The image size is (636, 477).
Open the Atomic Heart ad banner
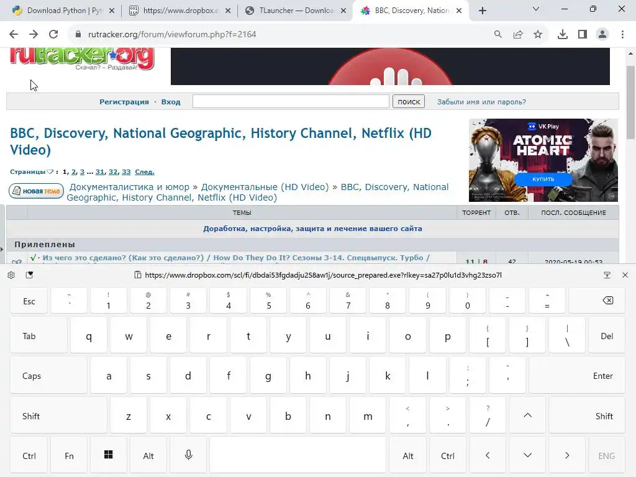click(x=543, y=160)
